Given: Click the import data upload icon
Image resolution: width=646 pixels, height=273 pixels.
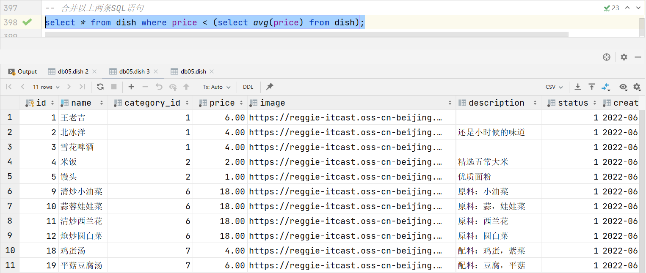Looking at the screenshot, I should click(592, 87).
